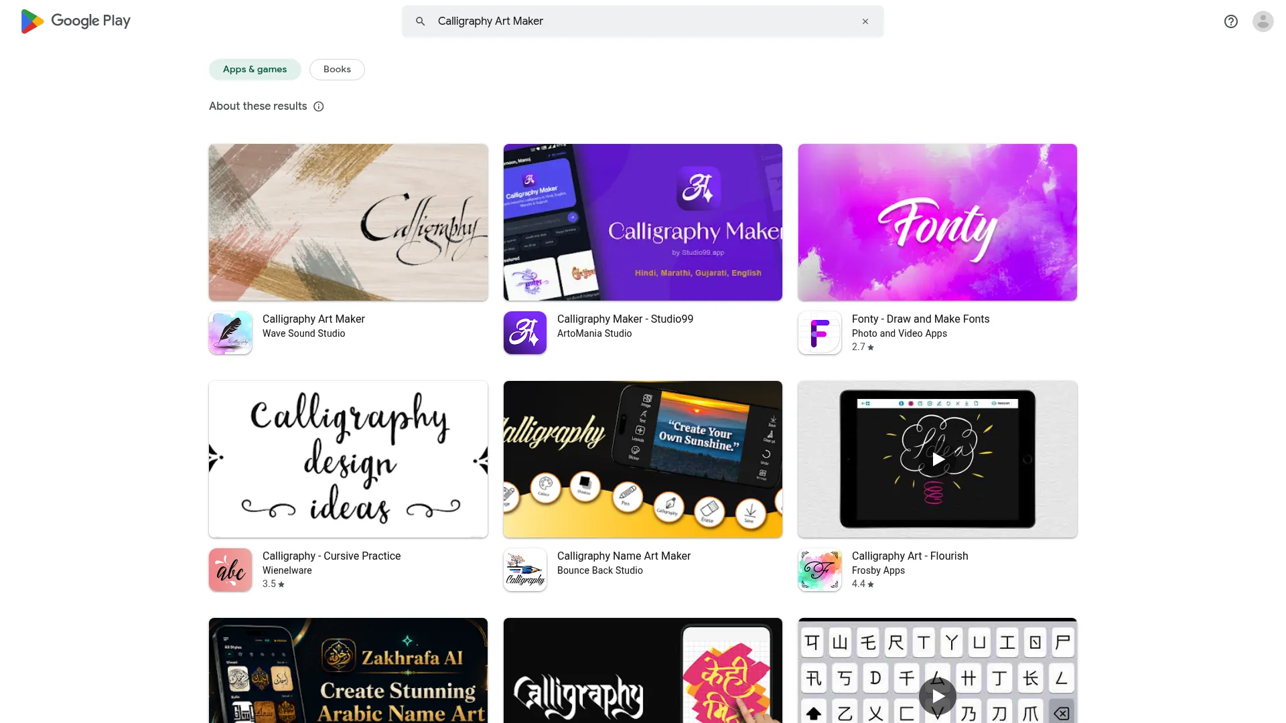This screenshot has height=723, width=1286.
Task: Open the Calligraphy Art Maker banner image
Action: click(348, 222)
